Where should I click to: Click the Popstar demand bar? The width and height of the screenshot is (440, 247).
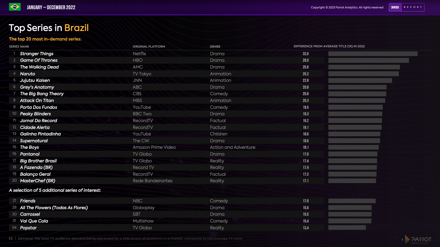[x=347, y=228]
